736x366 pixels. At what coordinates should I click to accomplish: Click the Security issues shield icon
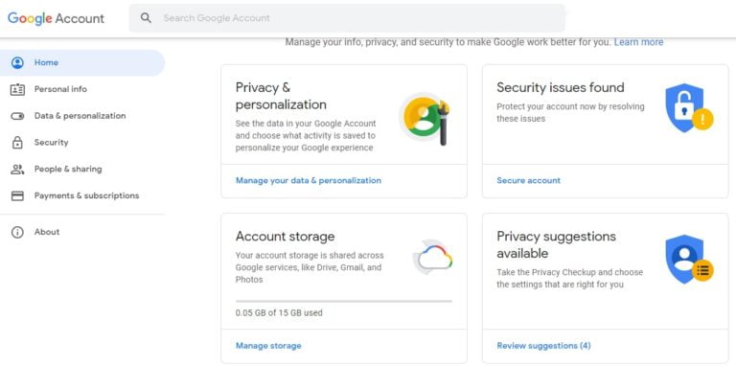689,108
